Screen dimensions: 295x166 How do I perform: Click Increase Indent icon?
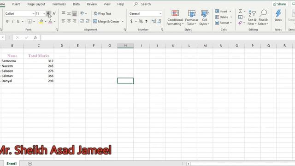click(88, 21)
